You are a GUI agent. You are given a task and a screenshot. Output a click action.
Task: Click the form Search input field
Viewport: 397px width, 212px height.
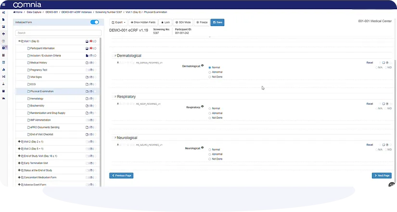pos(58,33)
